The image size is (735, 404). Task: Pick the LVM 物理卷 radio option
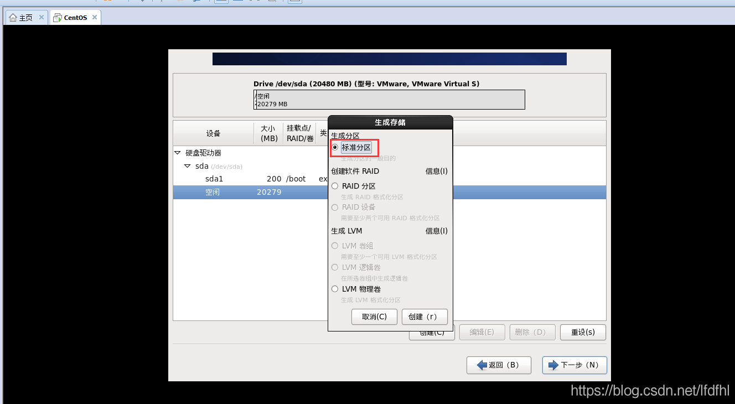(x=335, y=289)
